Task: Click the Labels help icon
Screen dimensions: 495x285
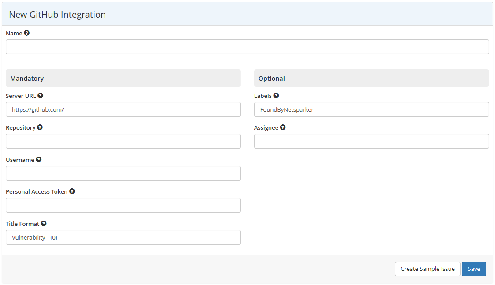Action: (276, 95)
